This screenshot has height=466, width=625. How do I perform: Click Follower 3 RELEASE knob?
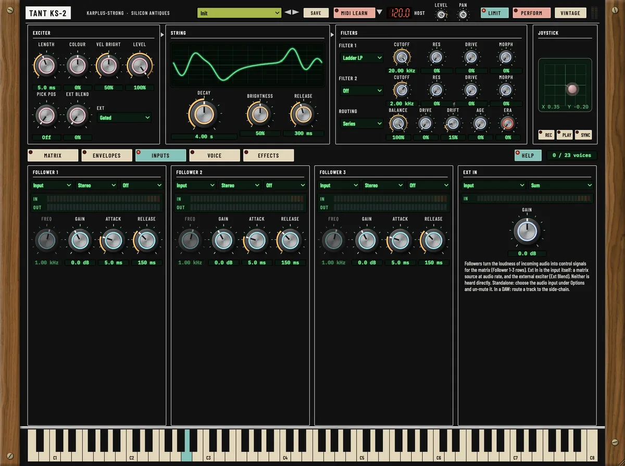[x=433, y=241]
